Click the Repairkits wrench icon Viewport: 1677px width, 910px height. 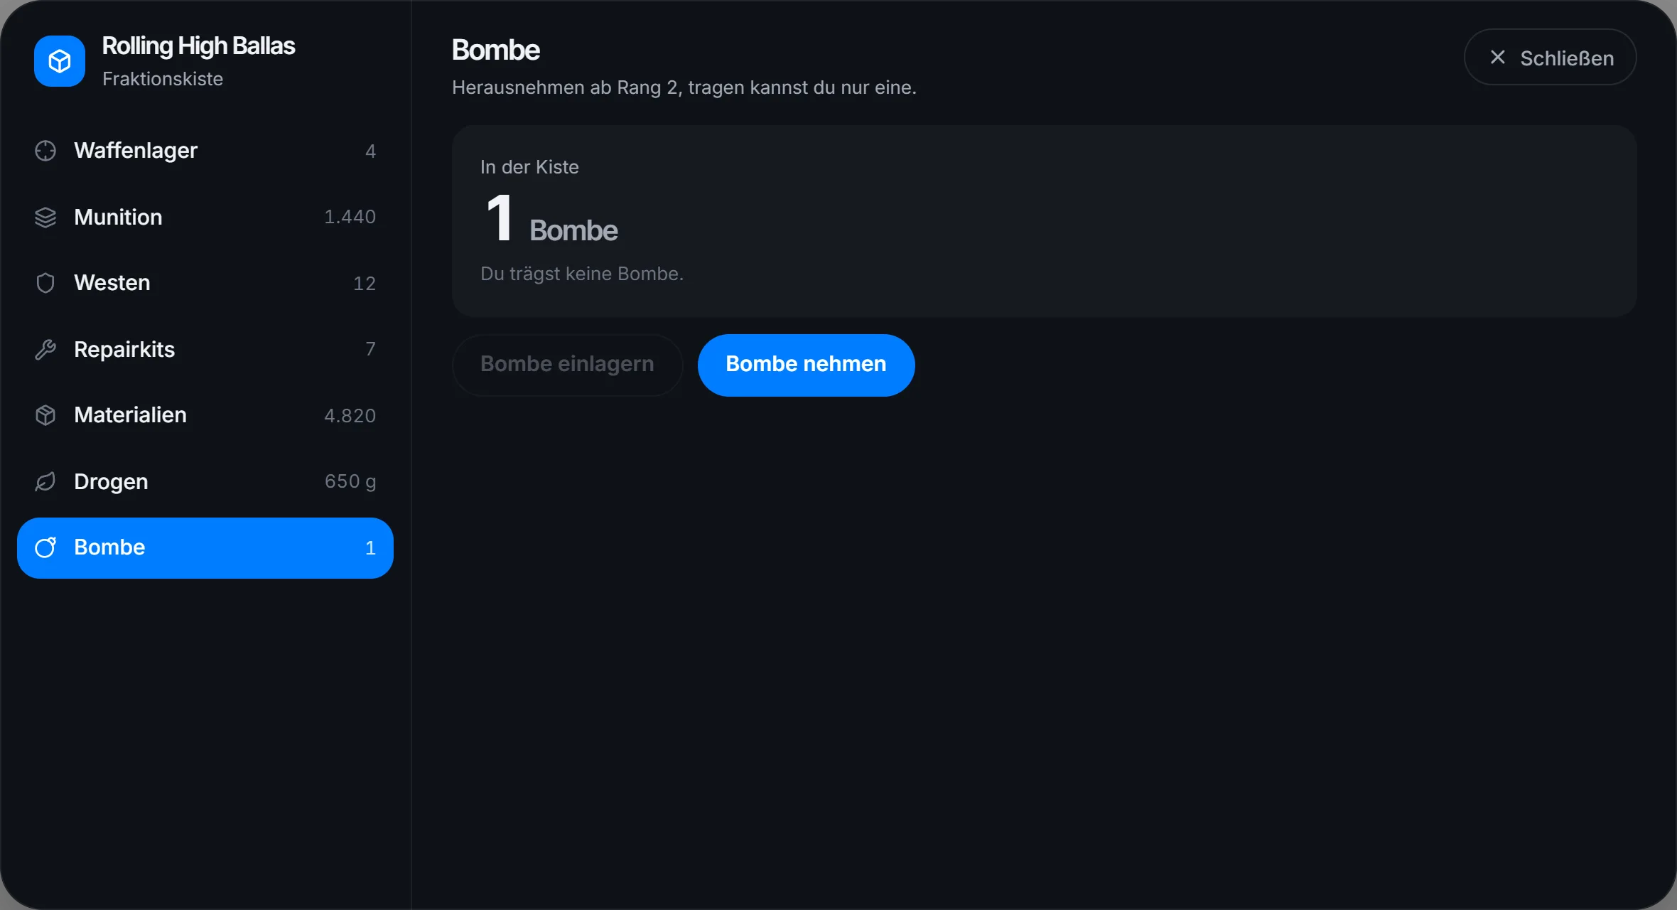tap(45, 349)
